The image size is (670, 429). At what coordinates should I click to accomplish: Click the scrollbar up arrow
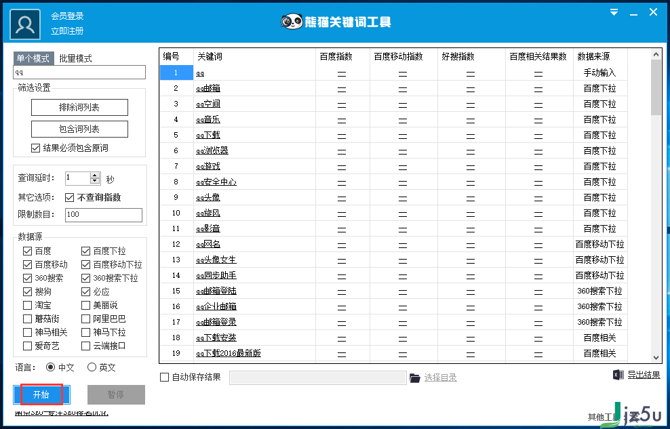click(656, 54)
